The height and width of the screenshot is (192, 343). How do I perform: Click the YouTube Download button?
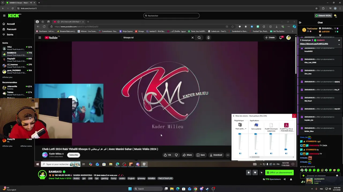216,155
